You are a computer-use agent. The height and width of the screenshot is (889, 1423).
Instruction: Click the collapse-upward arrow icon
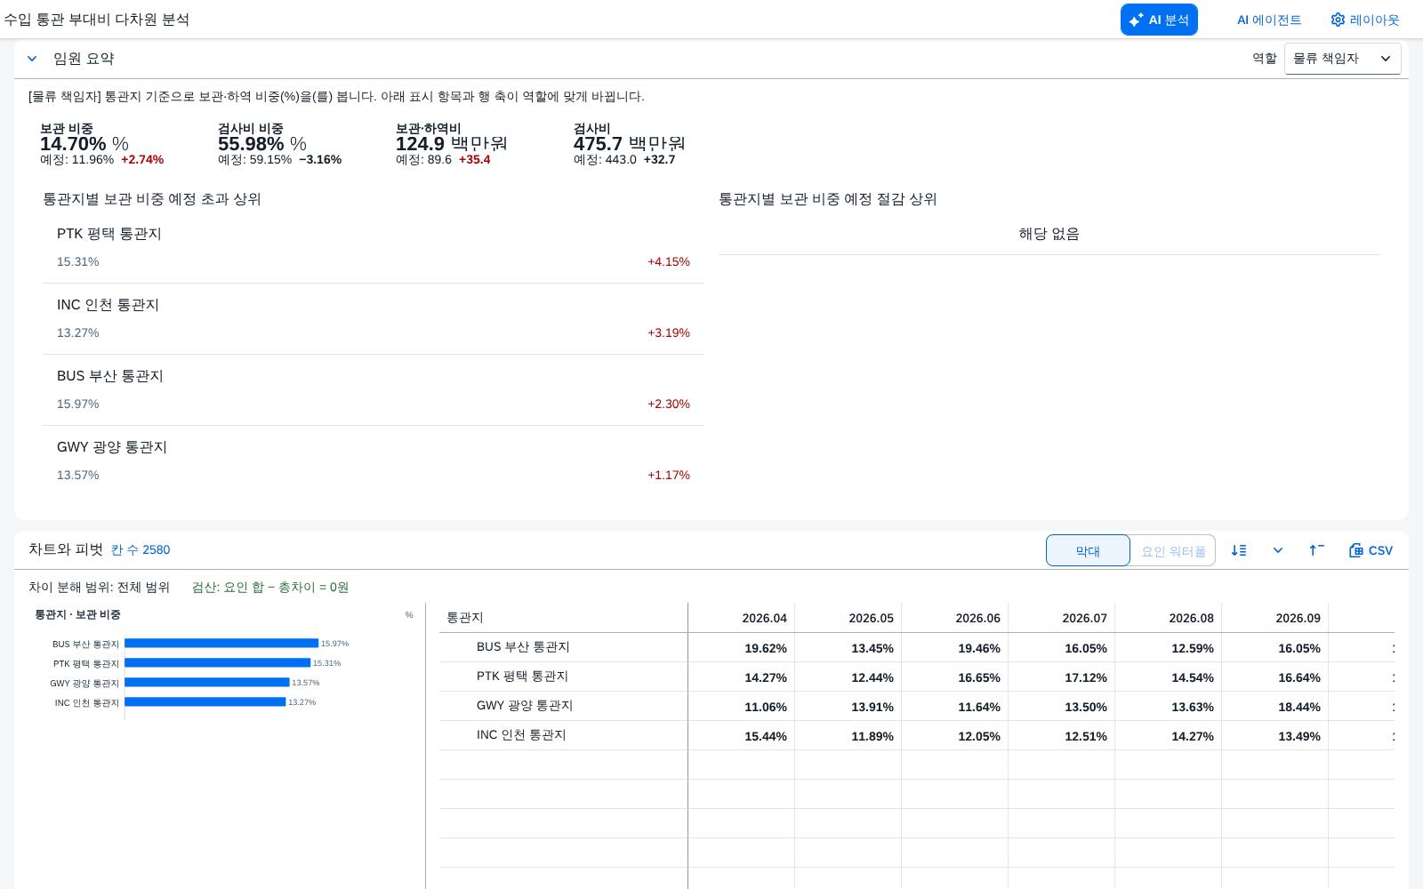1316,550
